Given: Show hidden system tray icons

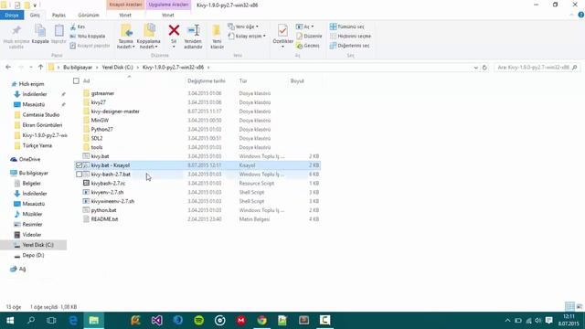Looking at the screenshot, I should [507, 321].
